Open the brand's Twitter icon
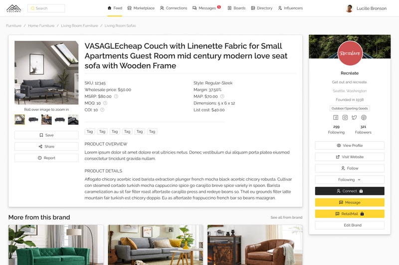The image size is (399, 265). pos(354,117)
